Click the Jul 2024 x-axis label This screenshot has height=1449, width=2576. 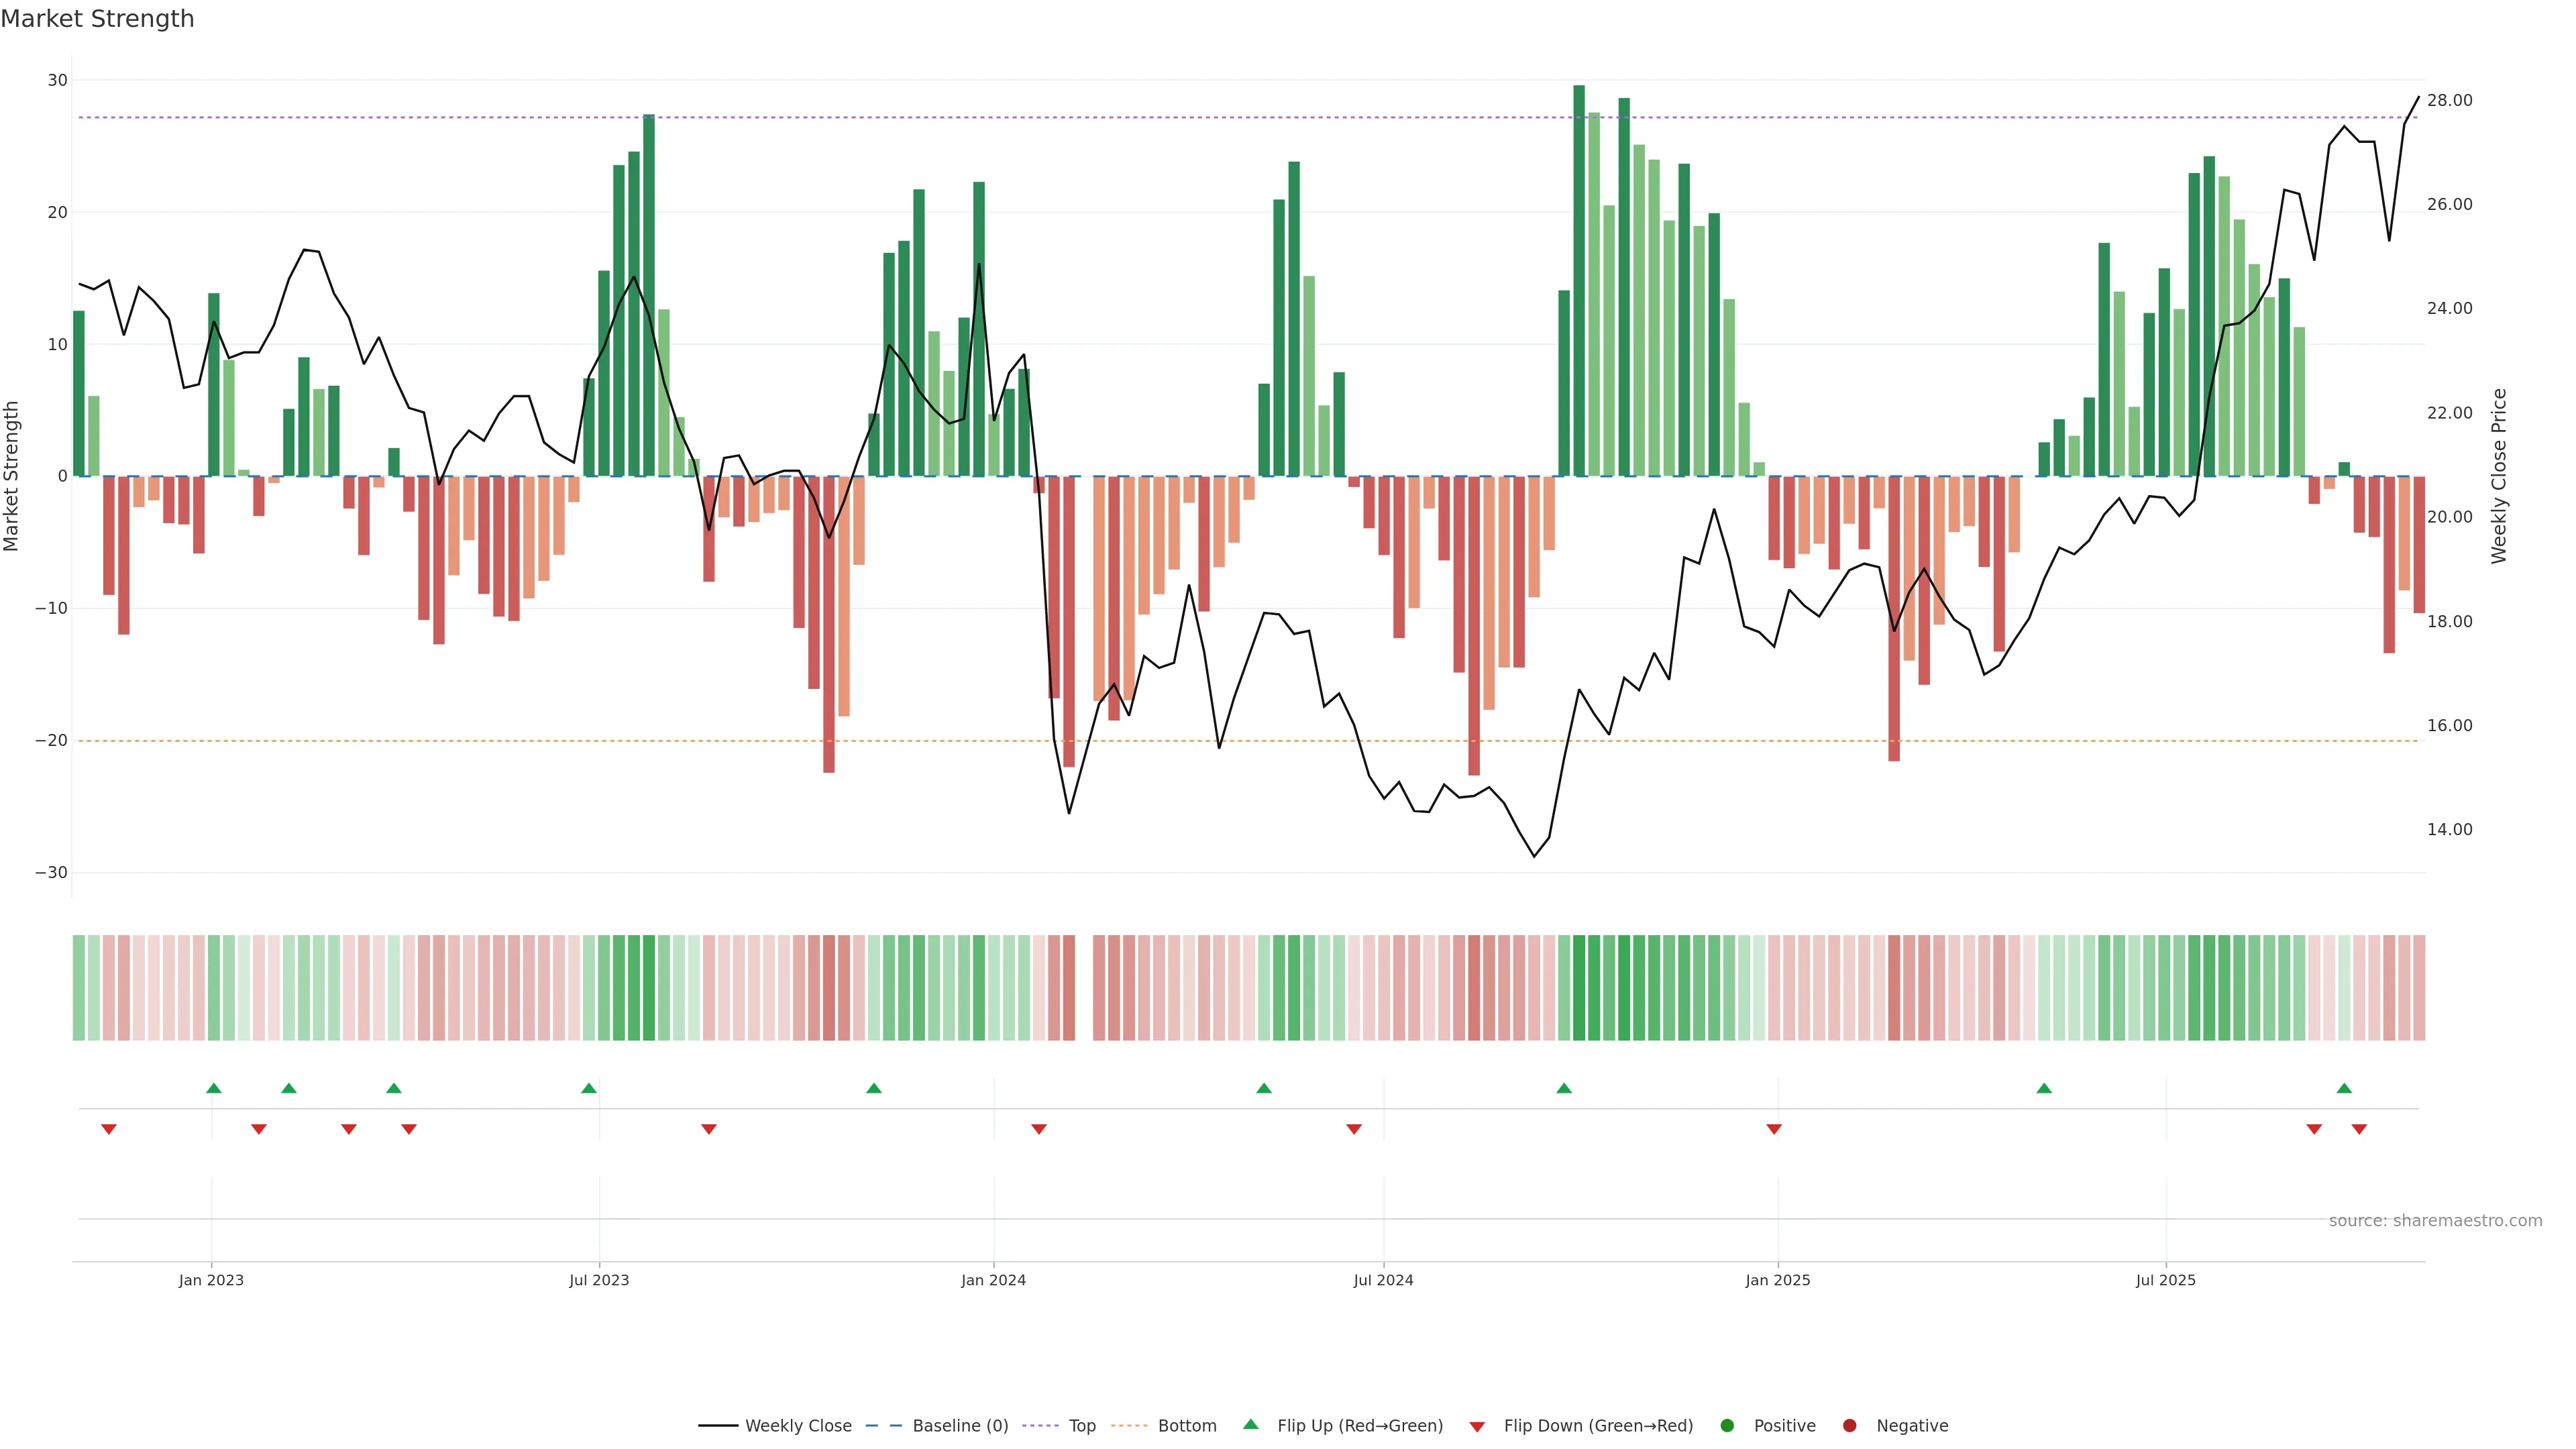point(1383,1280)
